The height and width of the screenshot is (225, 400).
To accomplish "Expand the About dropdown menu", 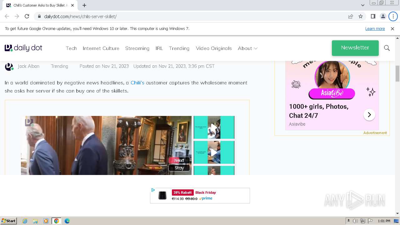I will [247, 48].
